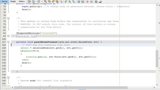Click super.paint(g) on line 73
The width and height of the screenshot is (160, 90).
coord(32,6)
